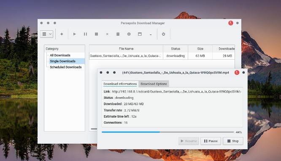Screen dimensions: 281x161
Task: Minimize to tray with dash icon
Action: pos(151,34)
